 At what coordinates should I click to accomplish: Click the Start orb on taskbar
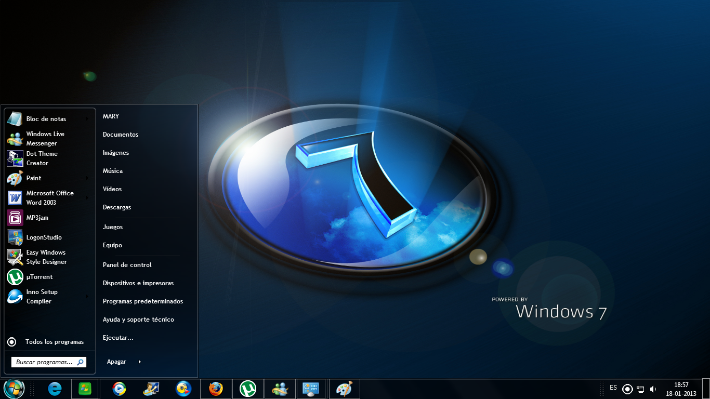click(14, 389)
